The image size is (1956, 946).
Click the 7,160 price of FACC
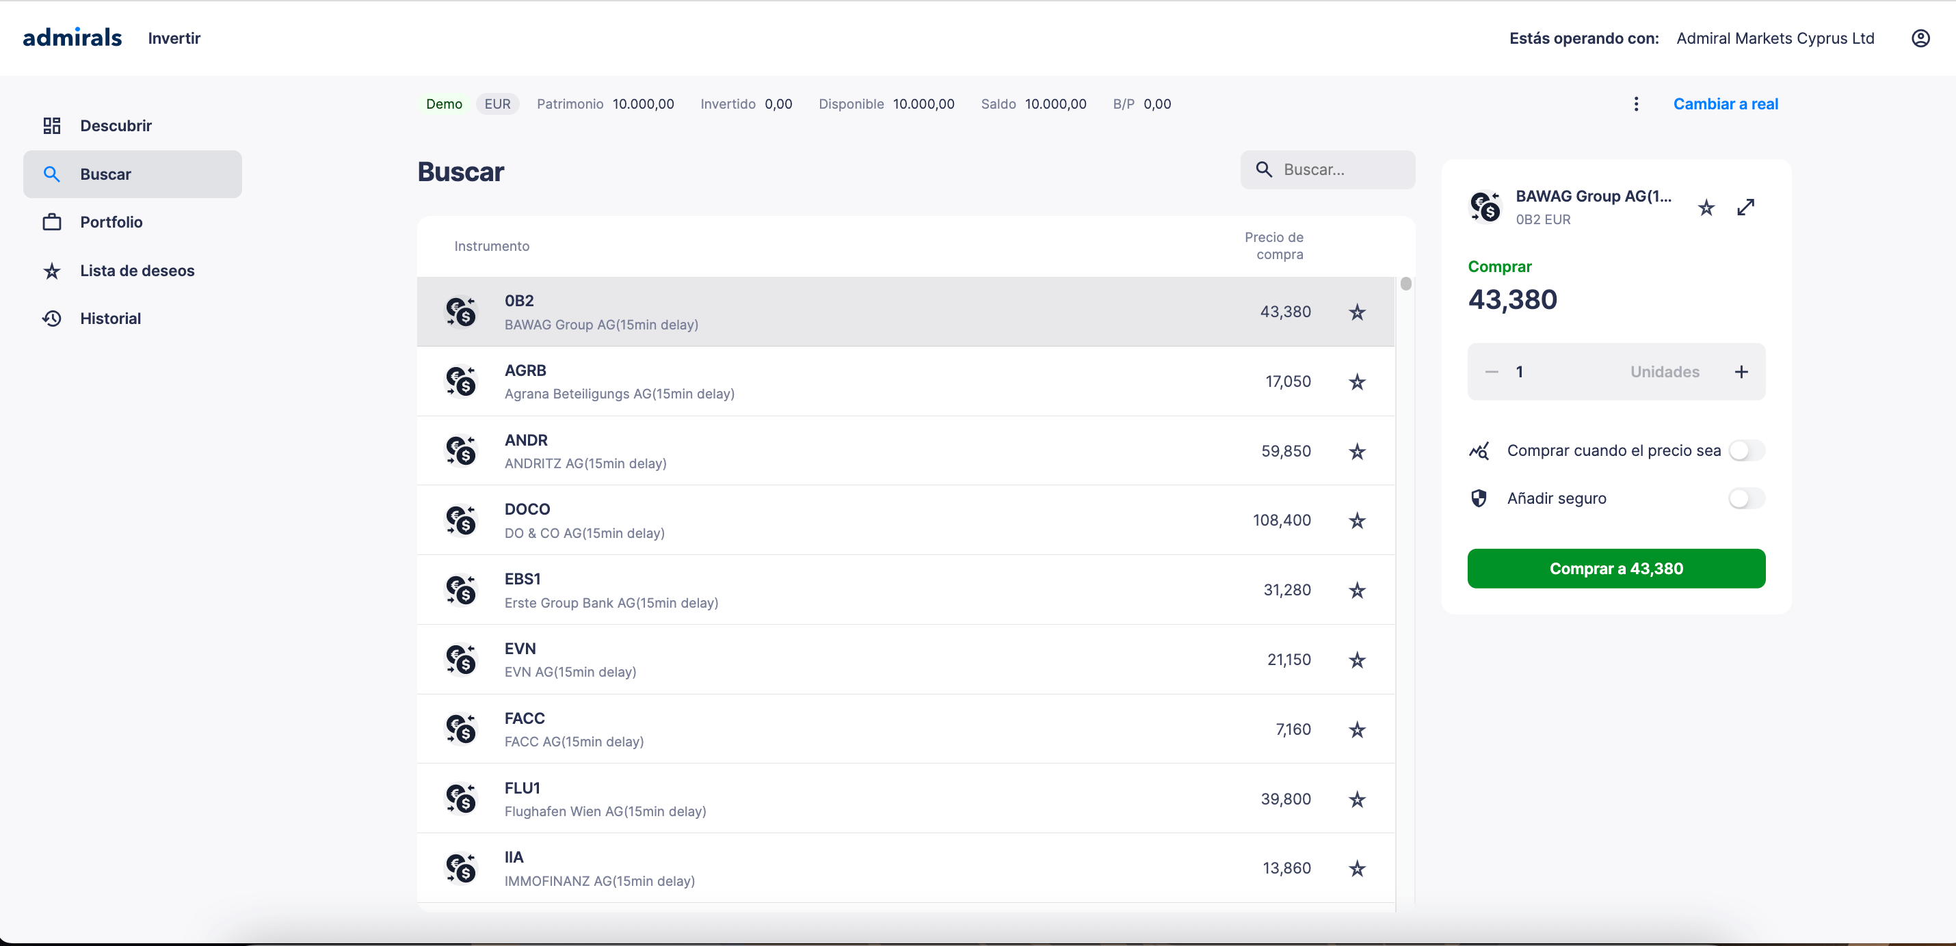tap(1293, 730)
